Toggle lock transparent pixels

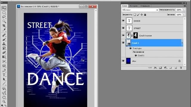coord(135,15)
